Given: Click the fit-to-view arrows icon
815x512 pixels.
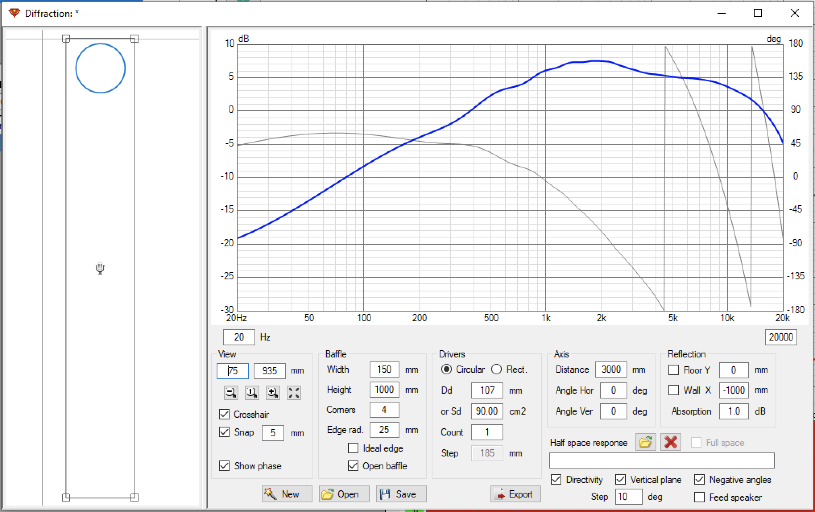Looking at the screenshot, I should 294,392.
